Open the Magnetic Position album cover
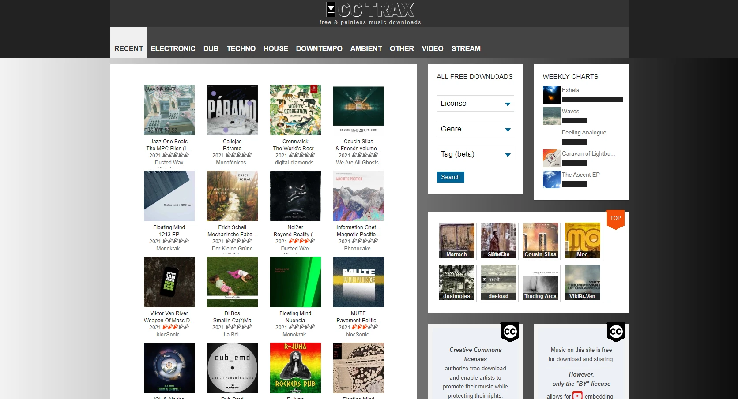Viewport: 738px width, 399px height. [358, 196]
